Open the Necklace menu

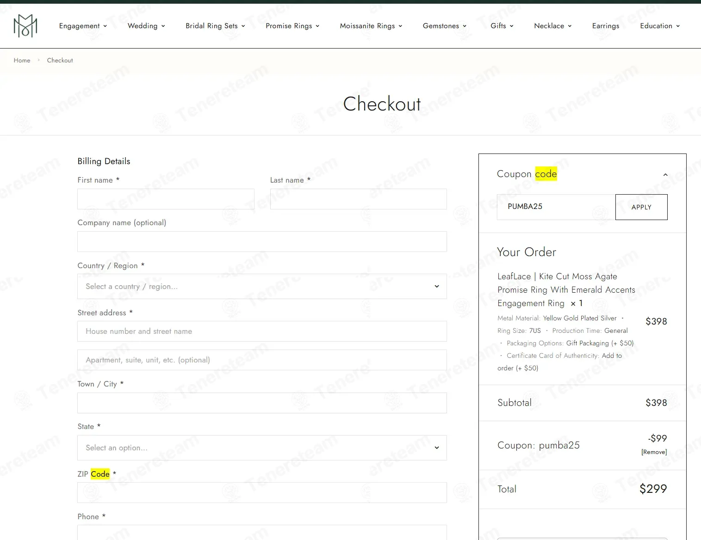click(553, 26)
